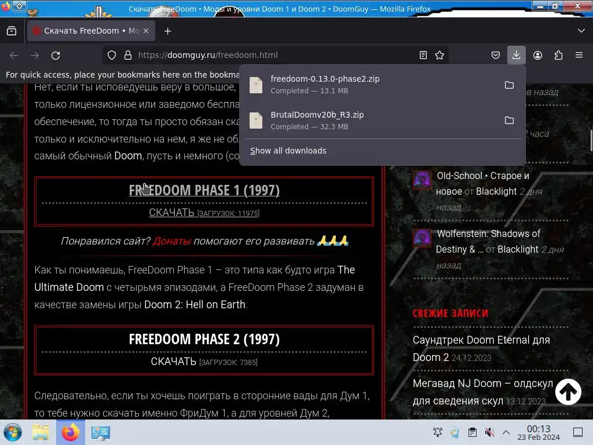
Task: Open Wolfenstein: Shadows of Destiny post
Action: tap(488, 242)
